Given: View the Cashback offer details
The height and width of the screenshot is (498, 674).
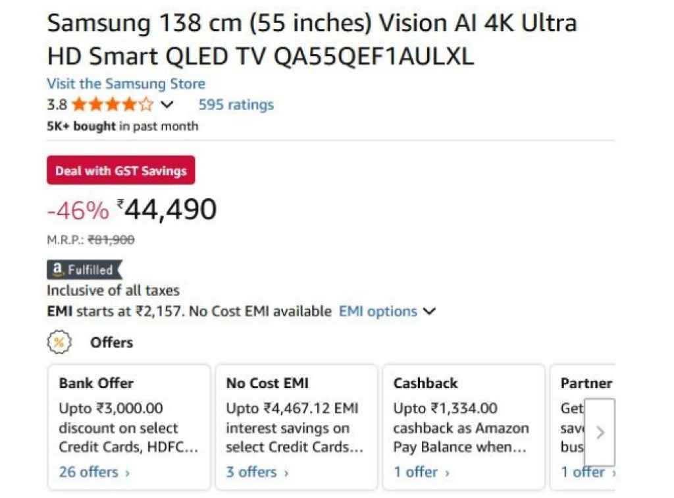Looking at the screenshot, I should (x=416, y=472).
